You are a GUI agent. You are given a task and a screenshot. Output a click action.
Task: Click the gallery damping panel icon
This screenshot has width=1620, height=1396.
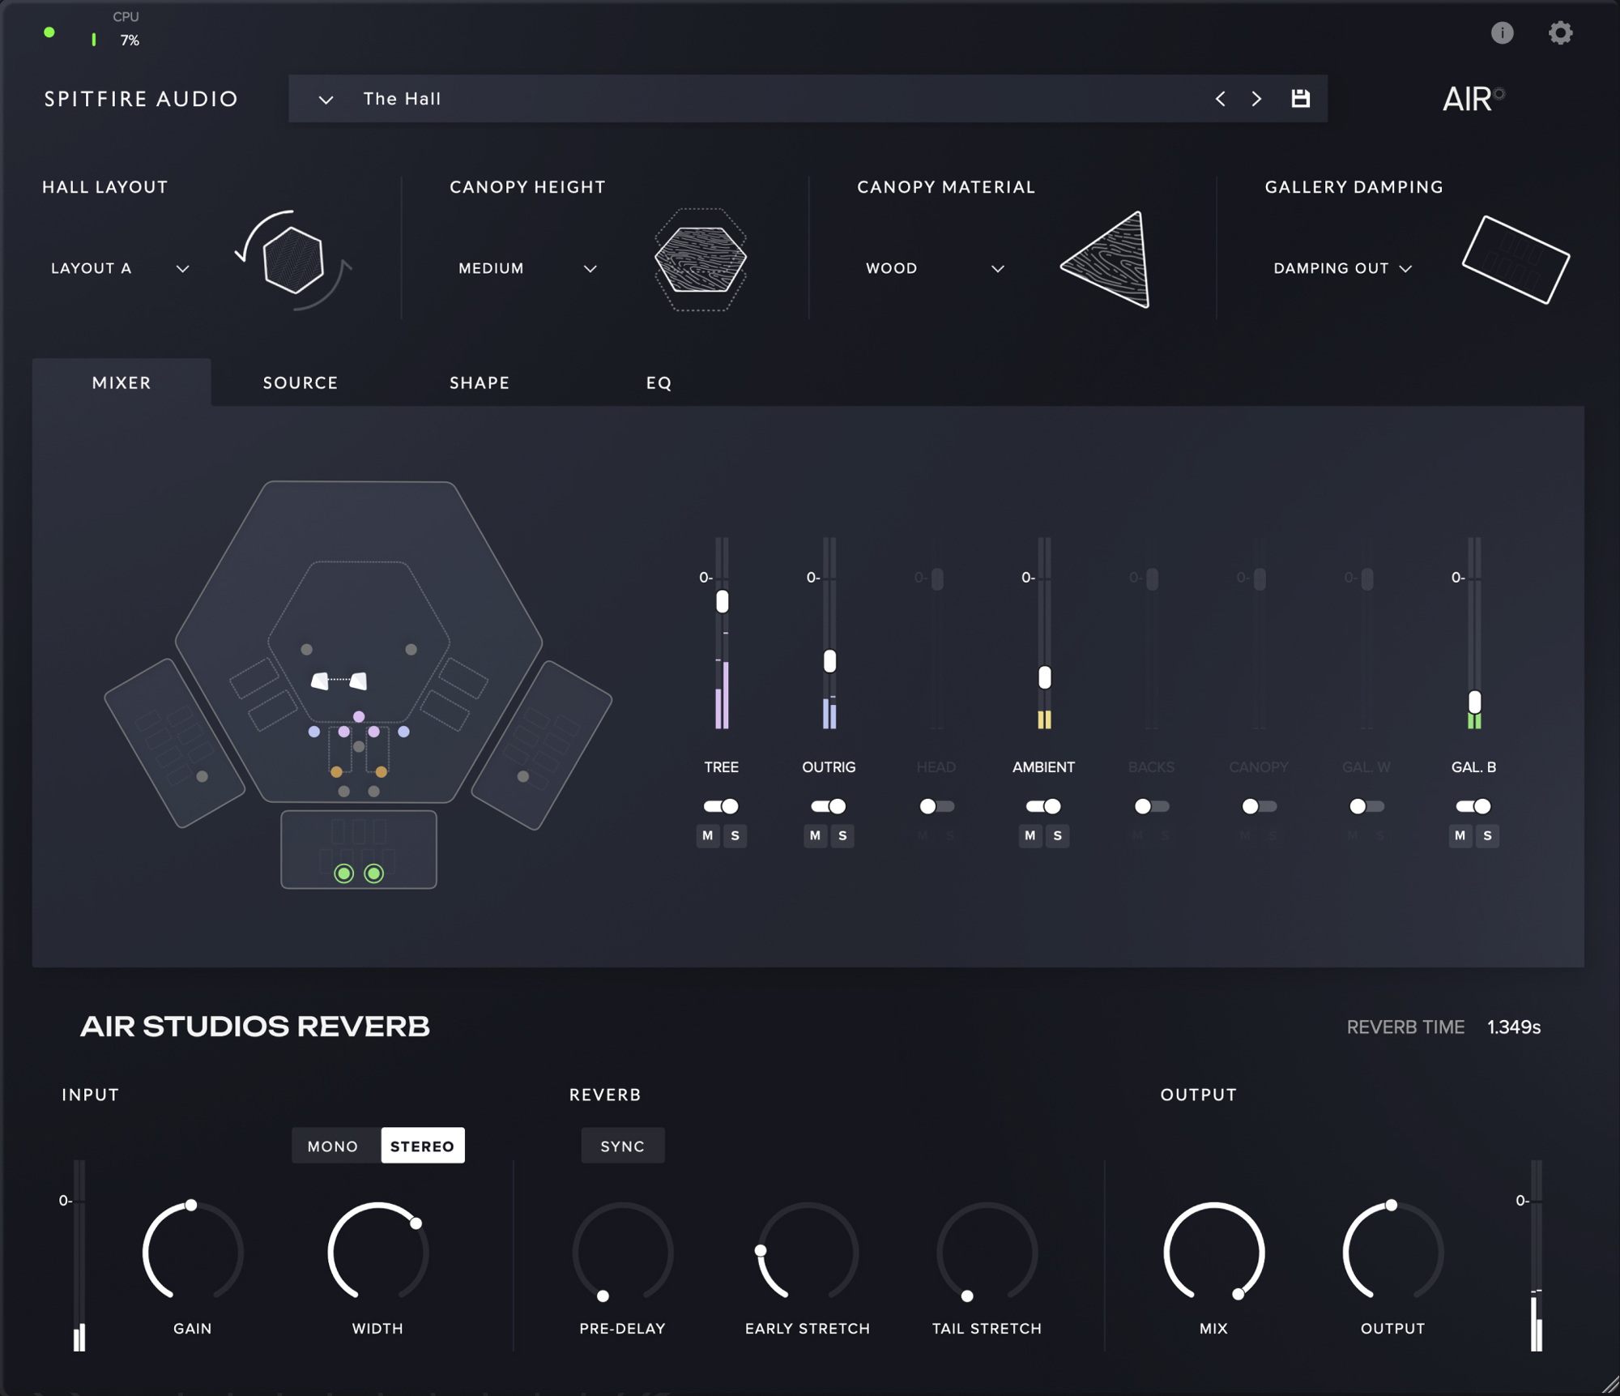(1516, 259)
